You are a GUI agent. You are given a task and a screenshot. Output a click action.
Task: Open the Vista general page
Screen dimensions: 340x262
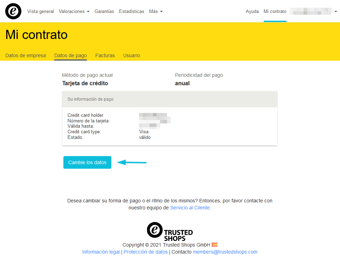click(41, 11)
